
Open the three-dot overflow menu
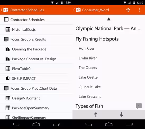click(139, 10)
